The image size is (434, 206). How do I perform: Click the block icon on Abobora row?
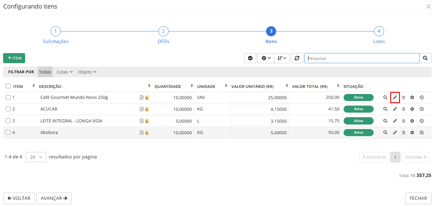click(422, 132)
